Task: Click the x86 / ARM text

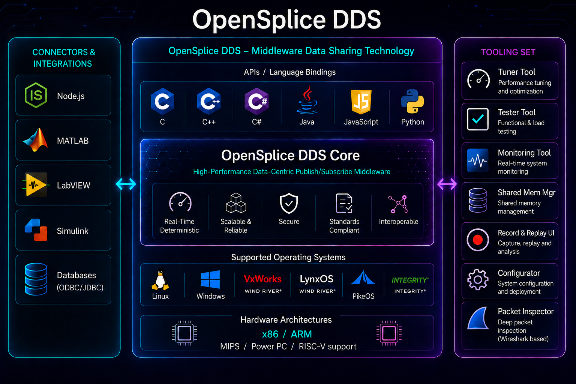Action: (x=287, y=334)
